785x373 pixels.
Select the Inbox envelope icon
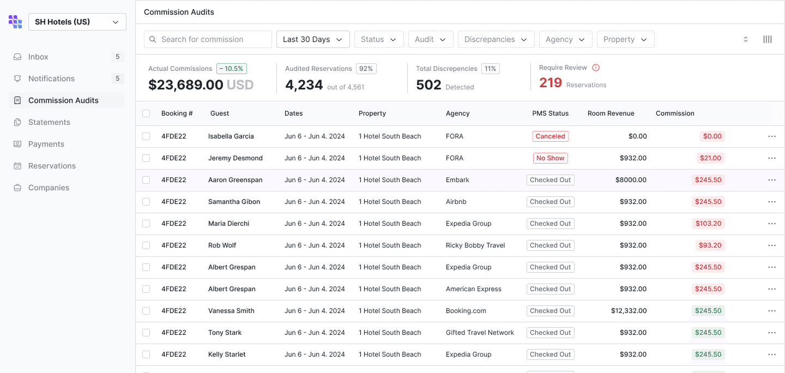tap(17, 57)
